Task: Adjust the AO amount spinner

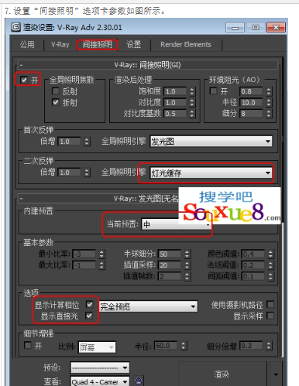Action: (x=269, y=91)
